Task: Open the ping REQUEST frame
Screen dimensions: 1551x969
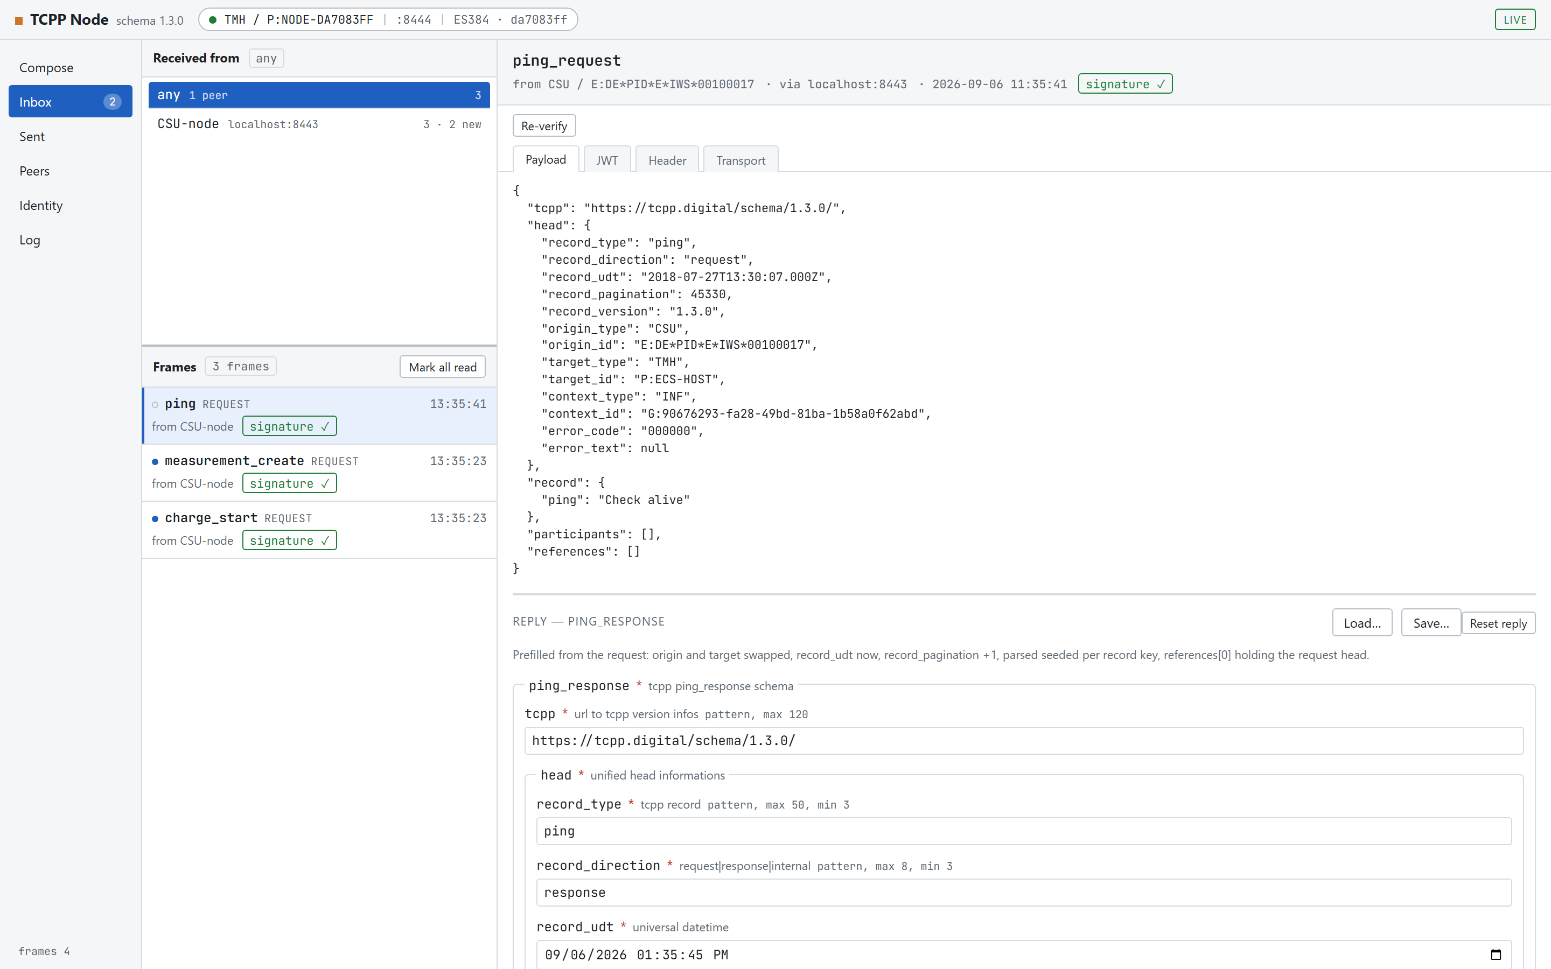Action: pyautogui.click(x=319, y=415)
